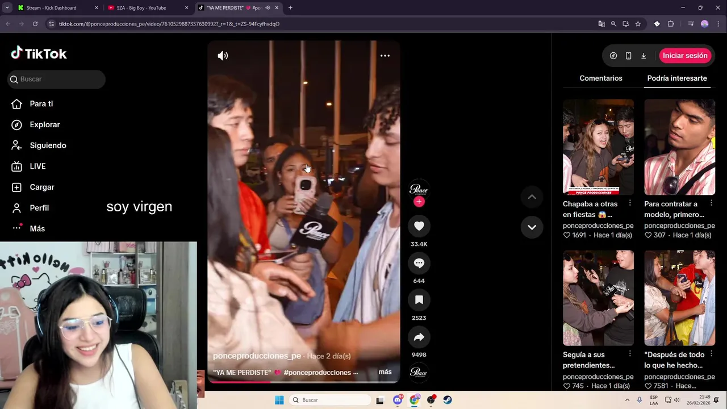Viewport: 727px width, 409px height.
Task: Open the browser extensions puzzle icon
Action: coord(671,24)
